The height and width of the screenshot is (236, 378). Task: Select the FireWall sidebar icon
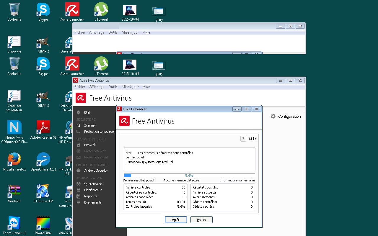point(79,145)
